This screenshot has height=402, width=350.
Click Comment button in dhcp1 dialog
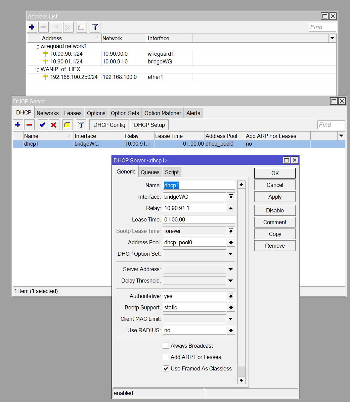point(275,222)
